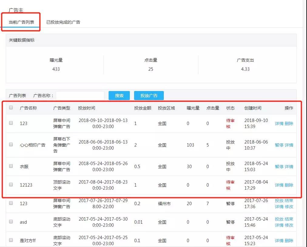Screen dimensions: 307x247
Task: Click 修改 for 123 福州市 row
Action: click(289, 207)
